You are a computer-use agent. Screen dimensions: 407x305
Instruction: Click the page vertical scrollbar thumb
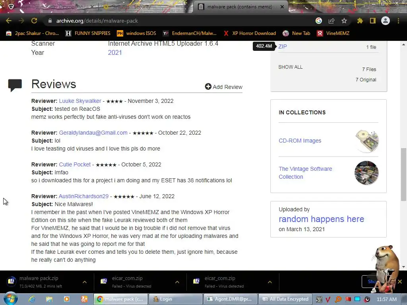(x=403, y=175)
